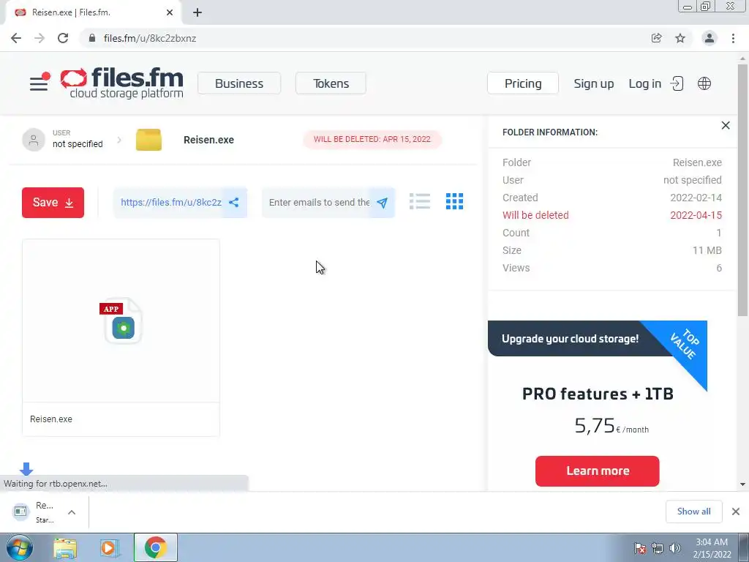Click the page vertical scrollbar
The height and width of the screenshot is (562, 749).
(742, 190)
